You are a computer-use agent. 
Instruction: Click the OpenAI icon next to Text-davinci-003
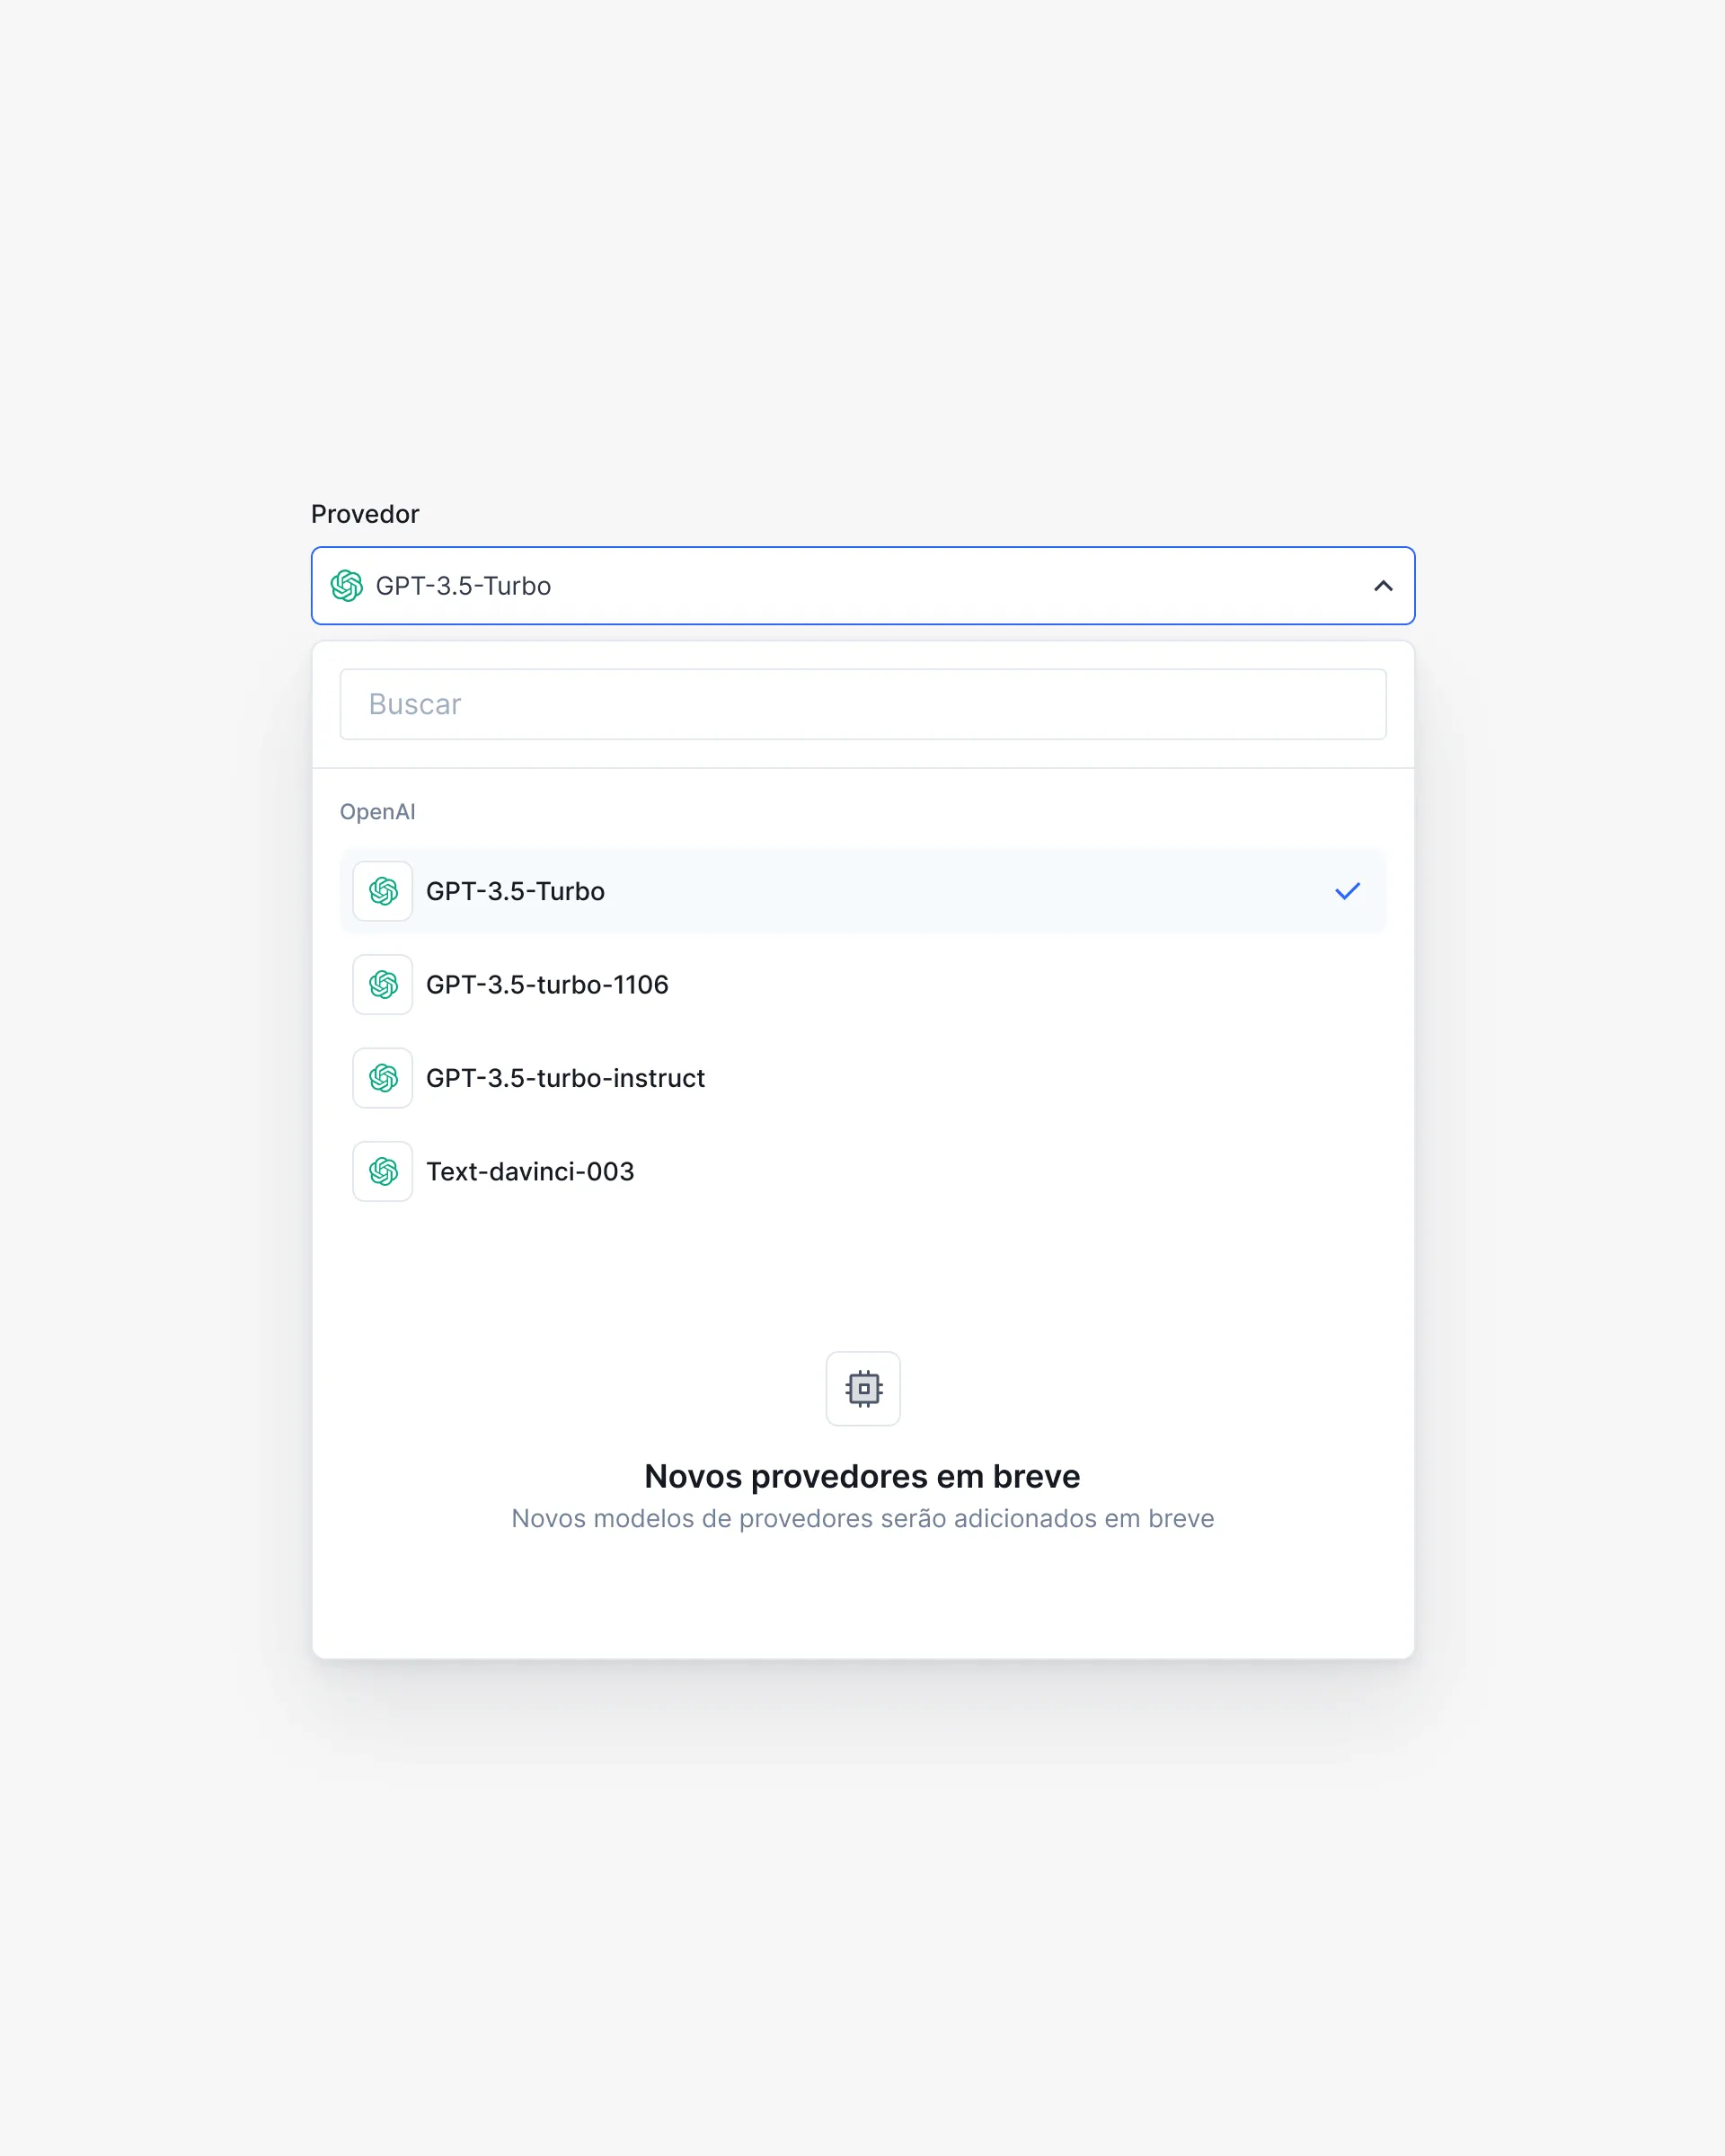383,1172
